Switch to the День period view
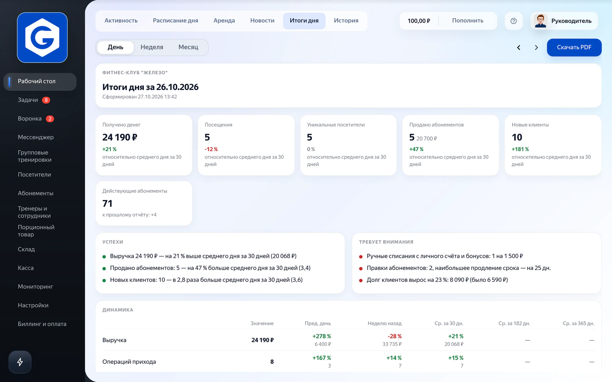The height and width of the screenshot is (382, 612). click(x=116, y=47)
